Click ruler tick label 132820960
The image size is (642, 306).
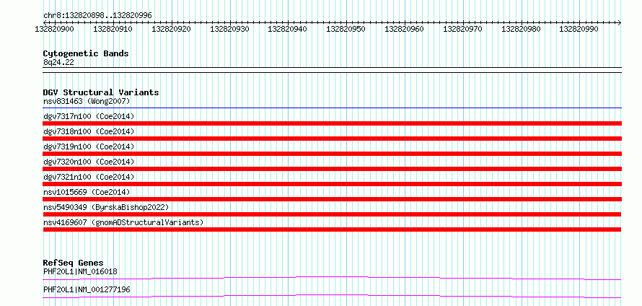point(404,29)
